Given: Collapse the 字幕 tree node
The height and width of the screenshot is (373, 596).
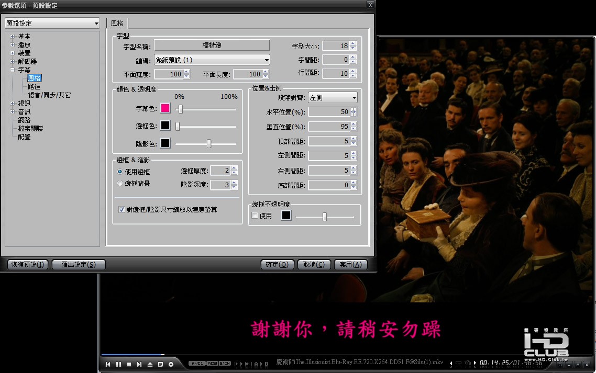Looking at the screenshot, I should pos(12,70).
